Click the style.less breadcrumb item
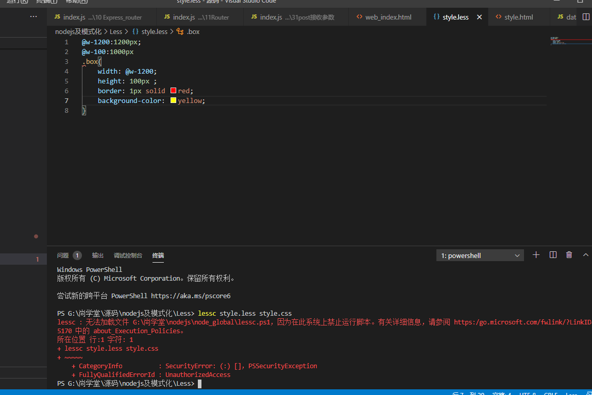592x395 pixels. coord(155,32)
